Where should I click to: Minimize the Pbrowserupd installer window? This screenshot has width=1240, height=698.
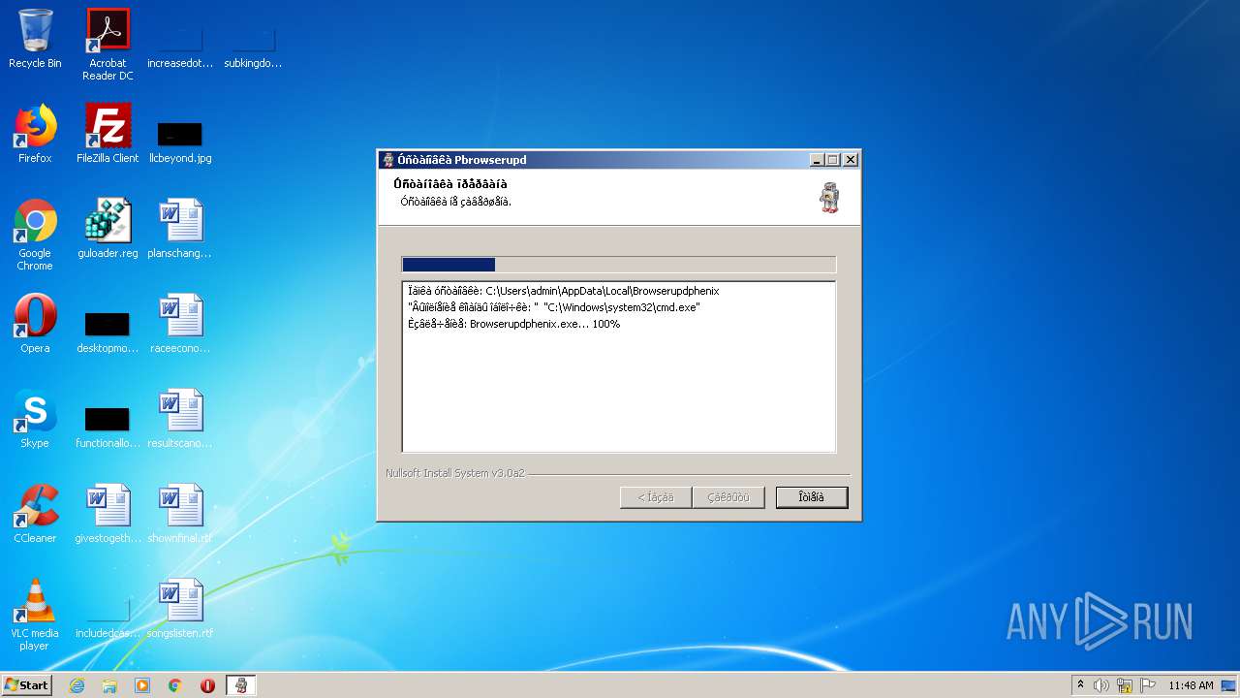pyautogui.click(x=817, y=160)
